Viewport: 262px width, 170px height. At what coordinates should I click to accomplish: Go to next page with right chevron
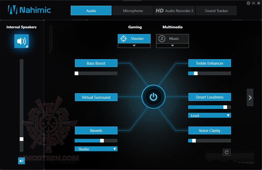250,97
